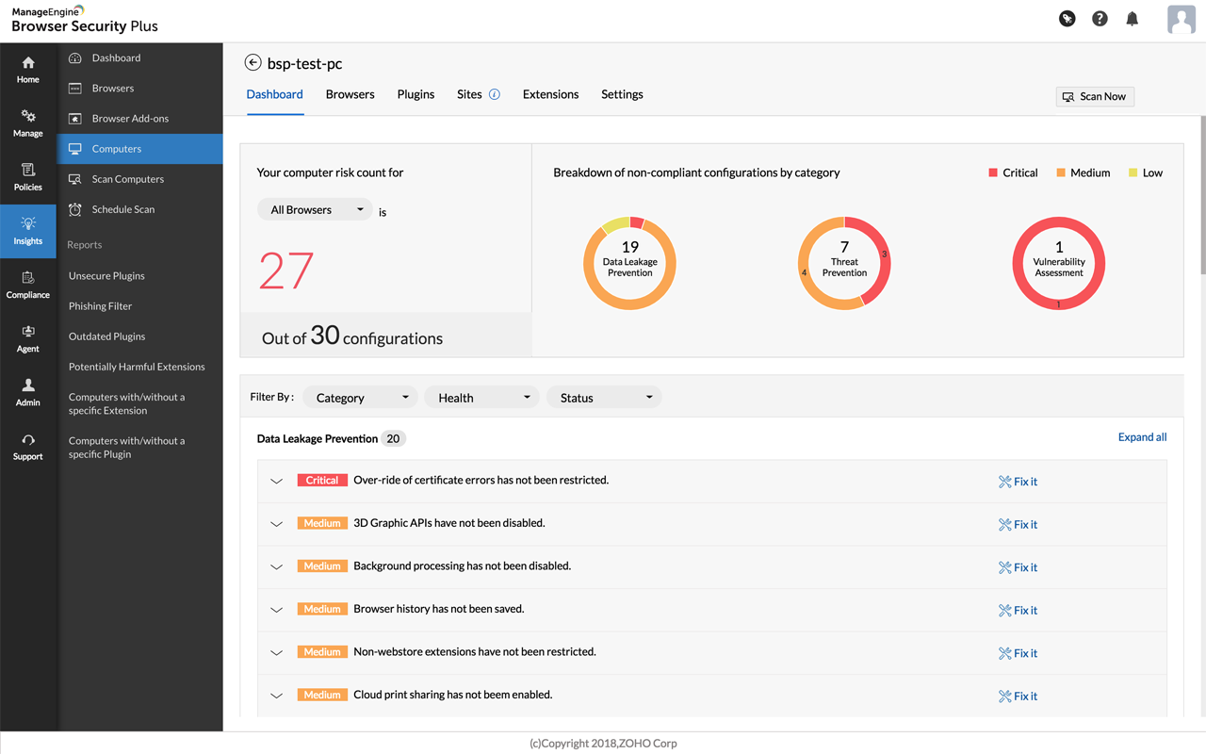Click Expand all link
This screenshot has height=754, width=1206.
click(1142, 437)
